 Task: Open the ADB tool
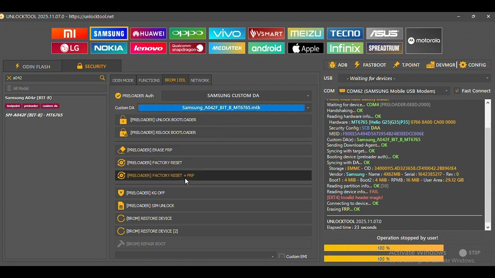point(338,65)
